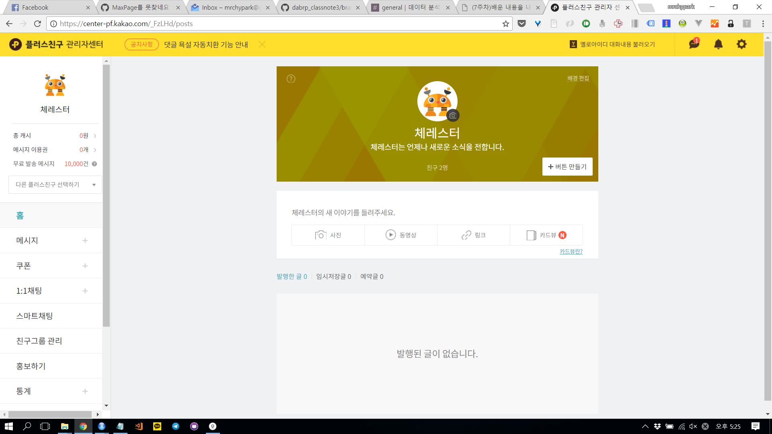Switch to 임시저장글 tab
772x434 pixels.
tap(333, 276)
